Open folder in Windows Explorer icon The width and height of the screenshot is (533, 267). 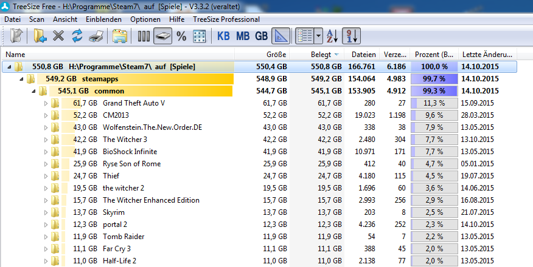click(x=120, y=36)
